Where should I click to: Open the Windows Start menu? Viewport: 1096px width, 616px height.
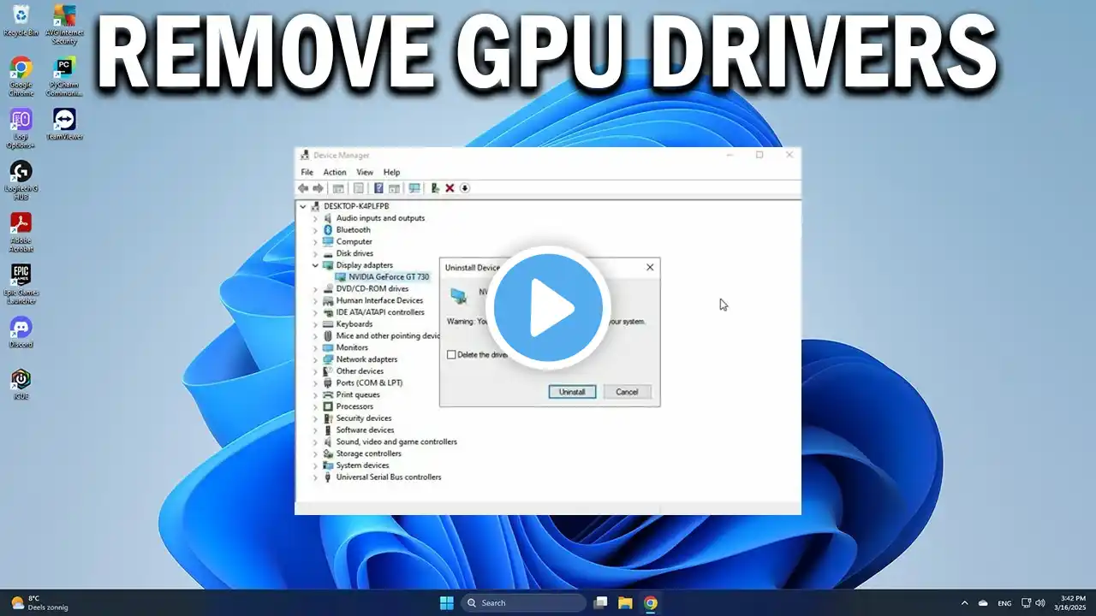click(x=446, y=603)
